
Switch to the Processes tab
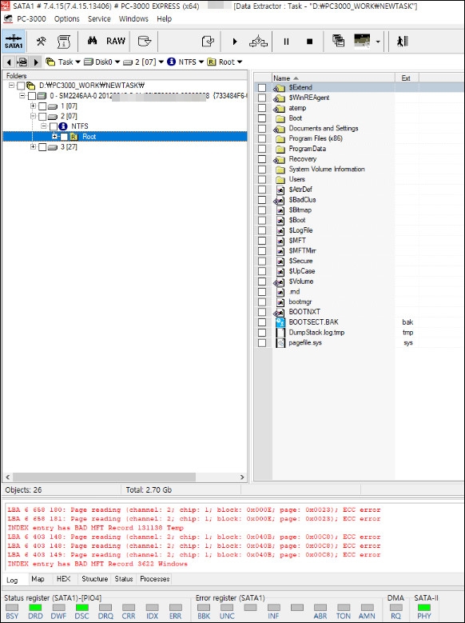[x=155, y=579]
